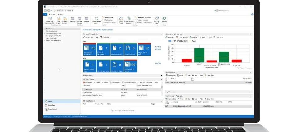Select Basic Data in navigation pane

tap(62, 105)
